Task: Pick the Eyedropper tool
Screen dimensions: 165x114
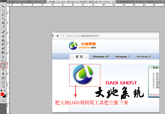Action: click(x=3, y=27)
